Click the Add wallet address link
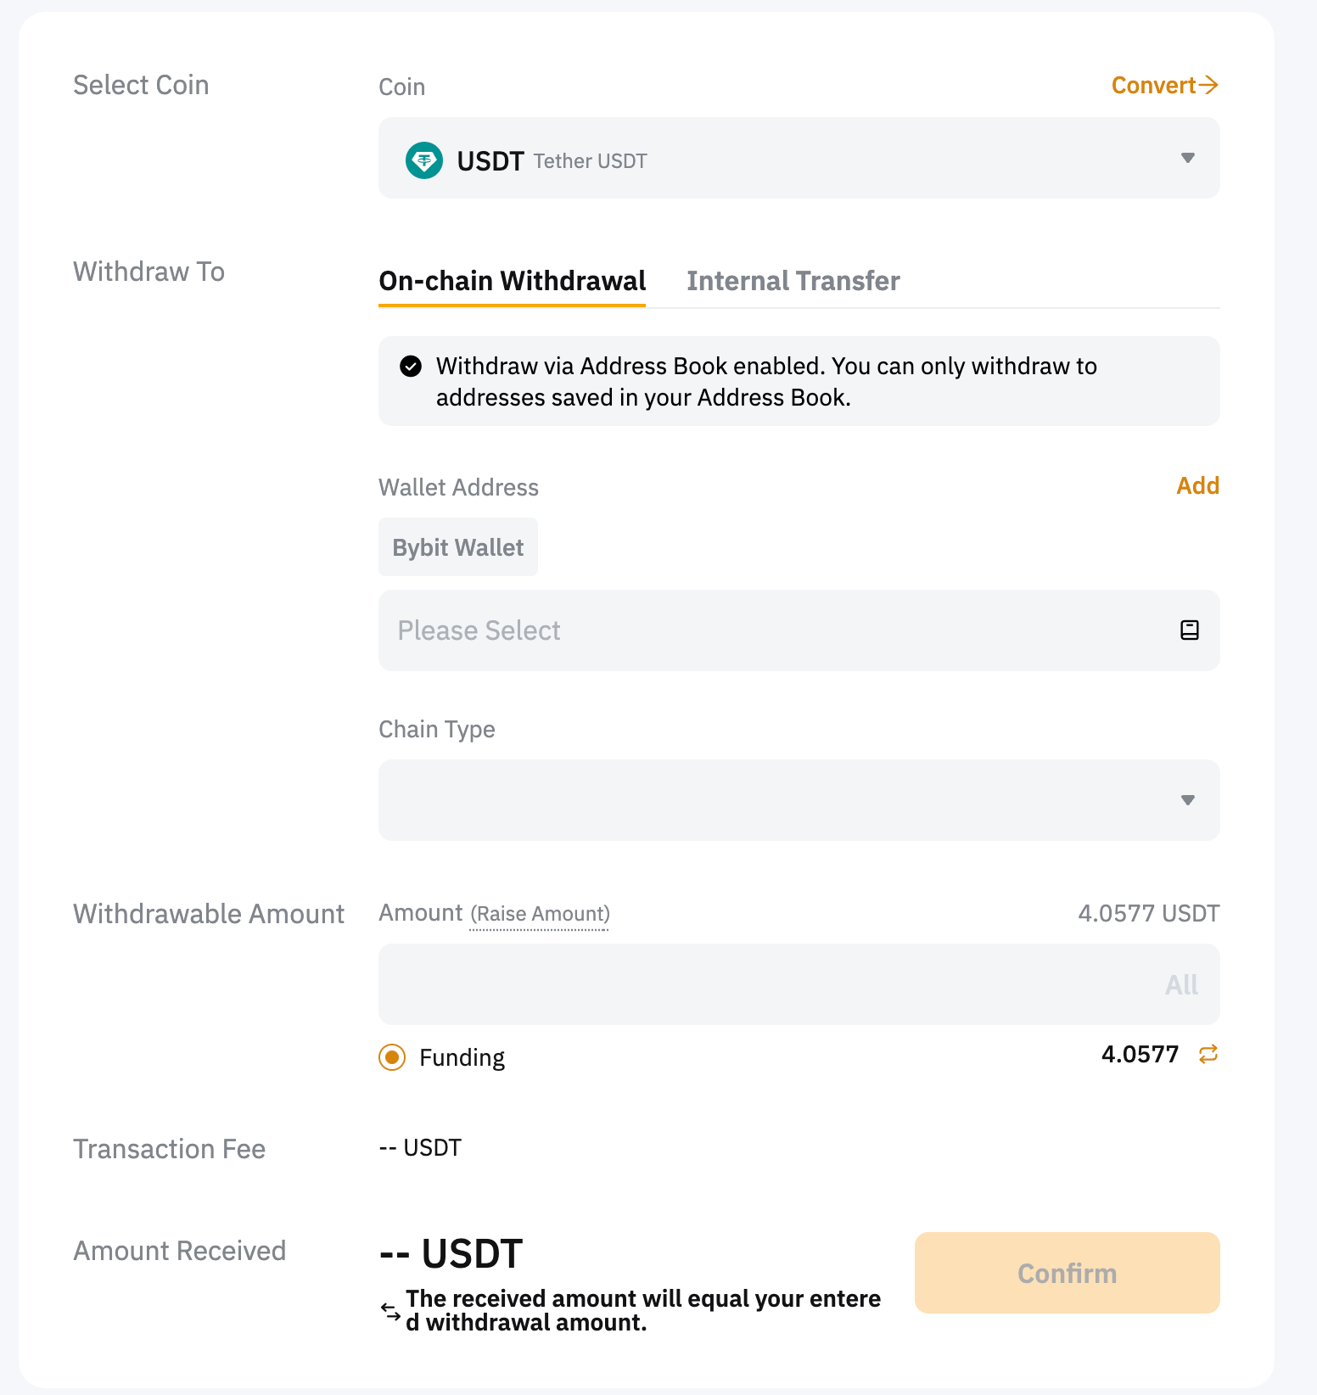 (x=1197, y=485)
